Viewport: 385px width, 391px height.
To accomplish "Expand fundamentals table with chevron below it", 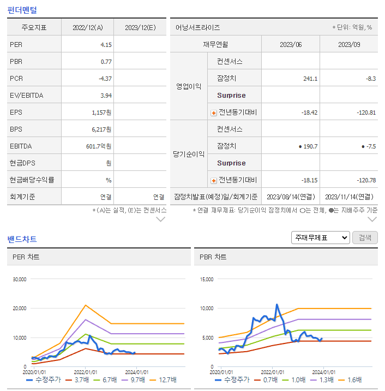I will pyautogui.click(x=160, y=220).
